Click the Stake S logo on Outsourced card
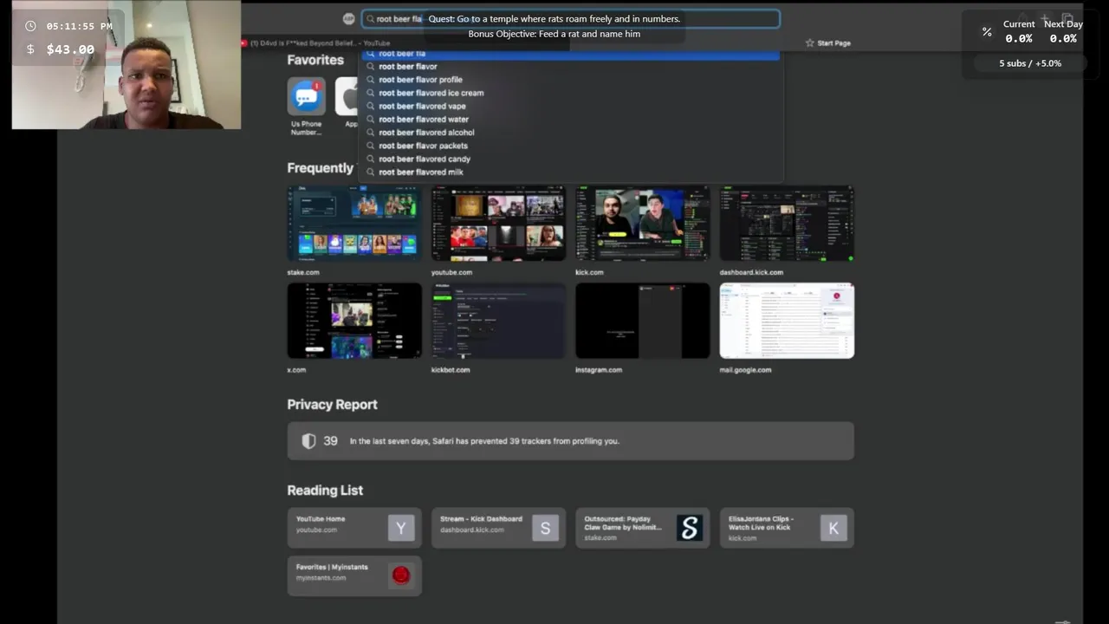 (x=690, y=528)
